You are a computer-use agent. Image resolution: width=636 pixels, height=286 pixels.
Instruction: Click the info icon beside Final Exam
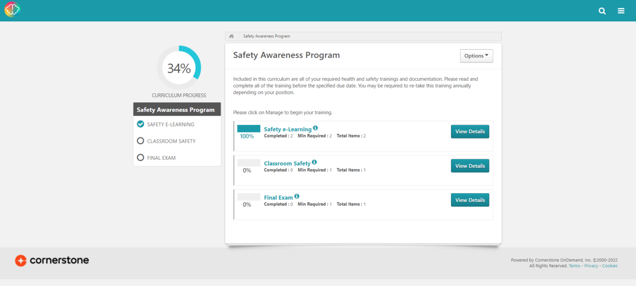tap(297, 196)
